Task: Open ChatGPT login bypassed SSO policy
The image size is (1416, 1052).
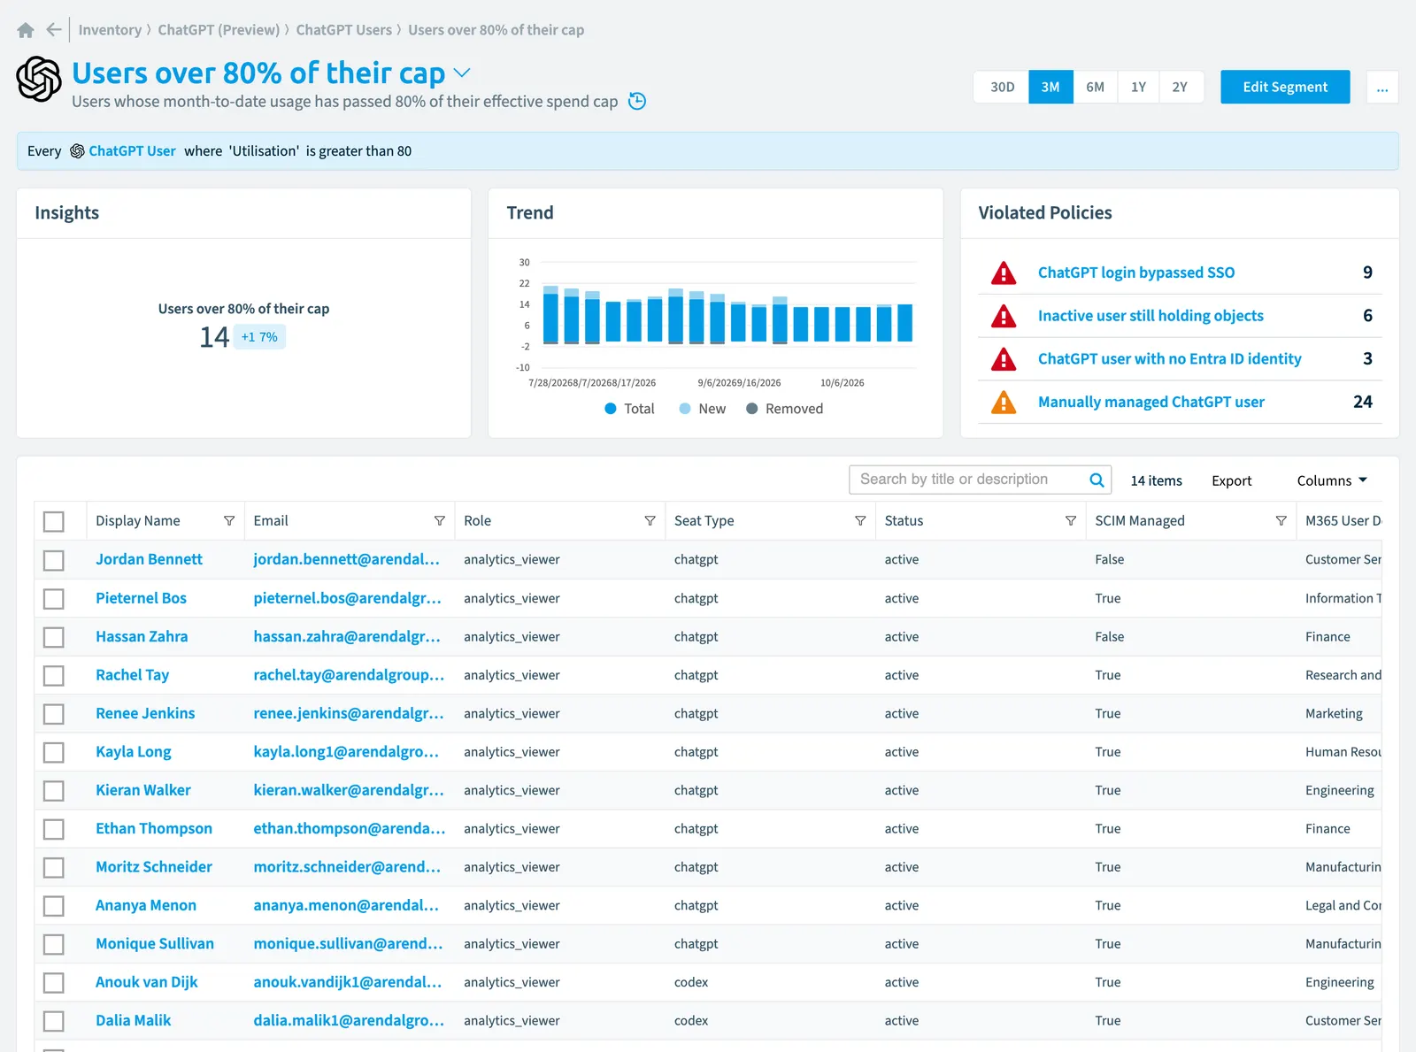Action: [1135, 273]
